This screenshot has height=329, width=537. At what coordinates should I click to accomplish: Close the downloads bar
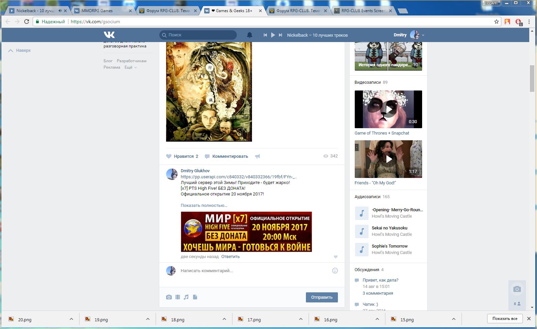529,319
